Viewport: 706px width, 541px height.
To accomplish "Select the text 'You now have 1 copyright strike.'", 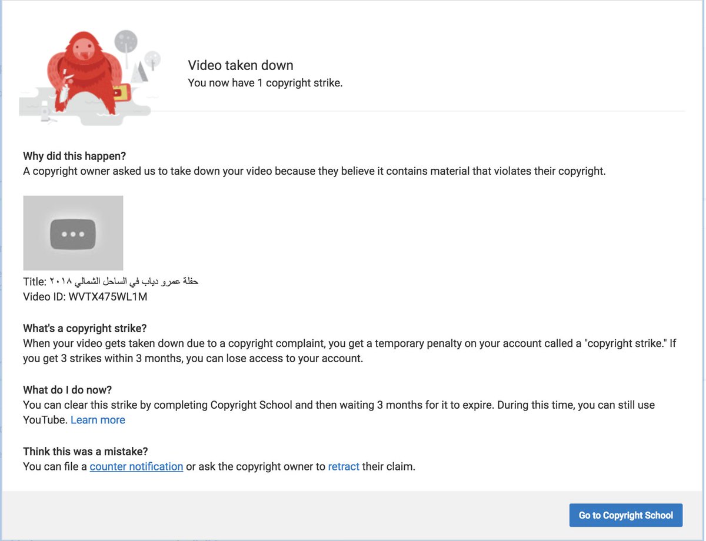I will click(265, 83).
